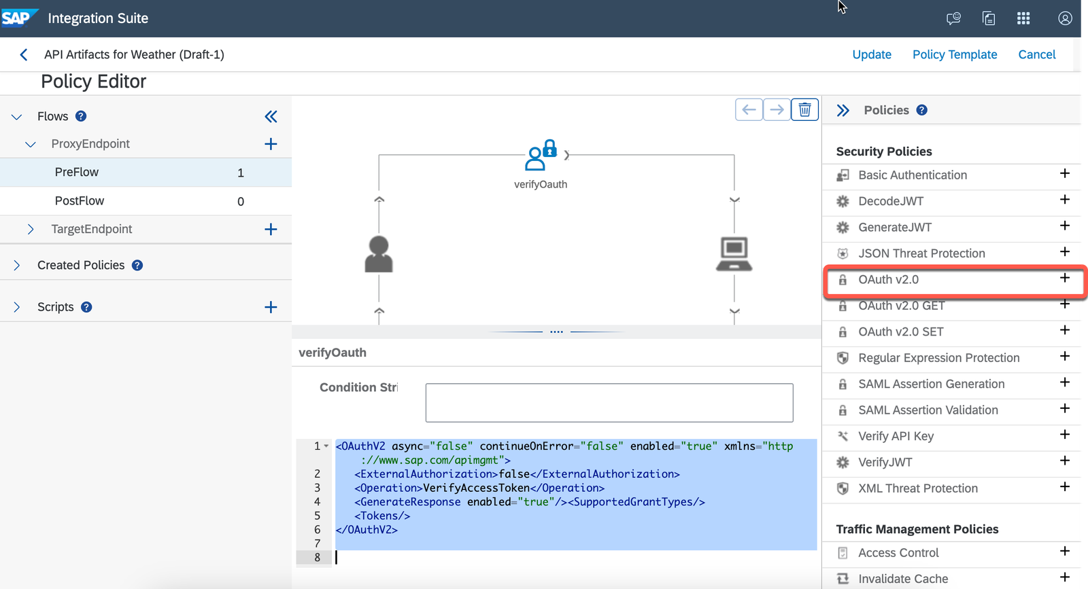The image size is (1088, 589).
Task: Collapse the Policies panel with double arrow
Action: click(843, 111)
